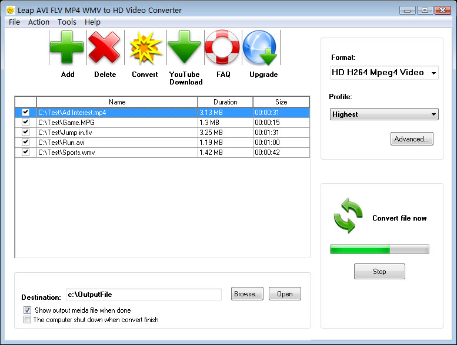
Task: Click the 00:00:31 cell
Action: tap(281, 113)
